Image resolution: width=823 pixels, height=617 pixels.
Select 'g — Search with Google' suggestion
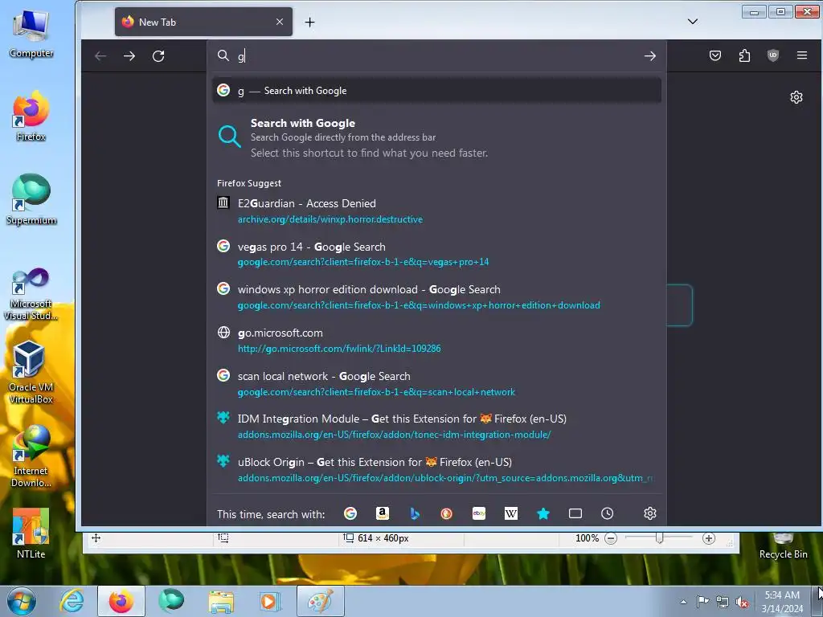pyautogui.click(x=436, y=91)
